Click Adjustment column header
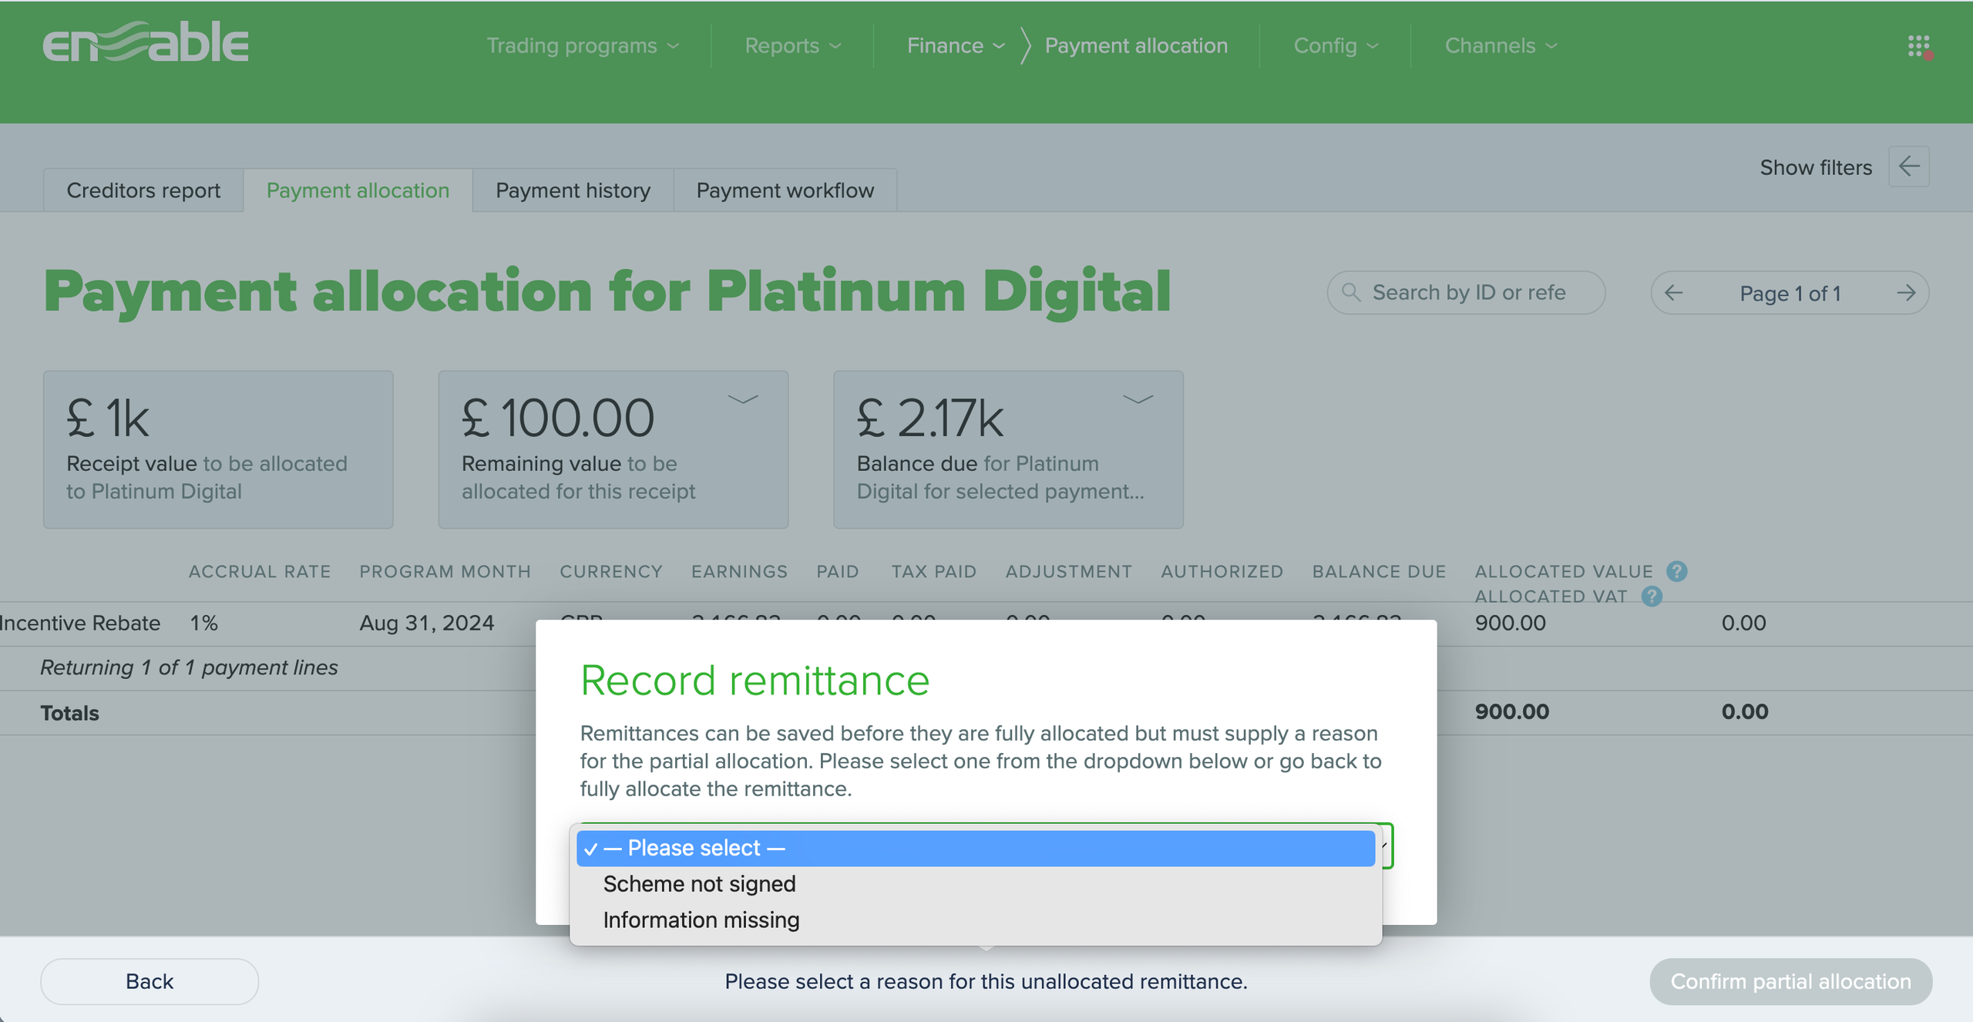The width and height of the screenshot is (1973, 1022). (x=1068, y=572)
